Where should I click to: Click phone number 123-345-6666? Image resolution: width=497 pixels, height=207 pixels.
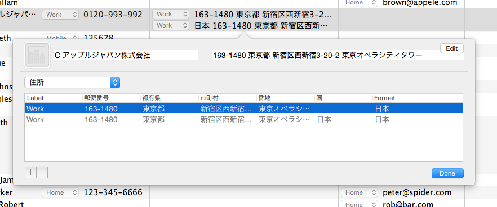click(113, 192)
